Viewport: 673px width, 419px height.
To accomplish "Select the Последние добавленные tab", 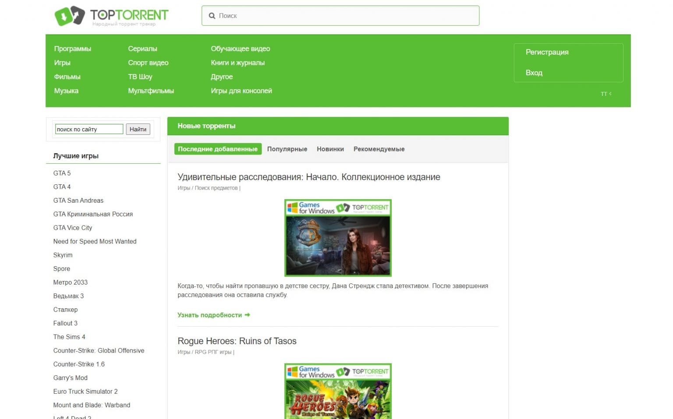I will click(218, 149).
